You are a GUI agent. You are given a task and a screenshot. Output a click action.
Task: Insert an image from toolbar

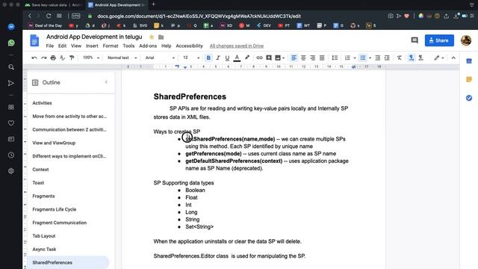[x=278, y=58]
